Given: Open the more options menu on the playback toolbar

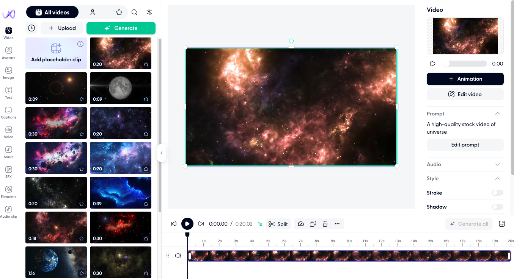Looking at the screenshot, I should tap(337, 224).
